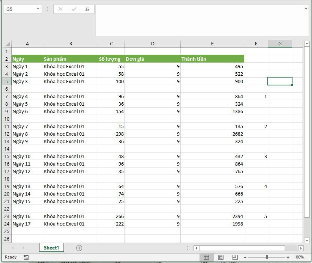
Task: Open Page Break Preview view
Action: click(x=235, y=257)
